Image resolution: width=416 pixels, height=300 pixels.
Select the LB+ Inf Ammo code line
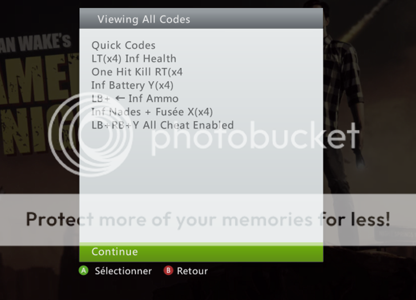pos(135,99)
